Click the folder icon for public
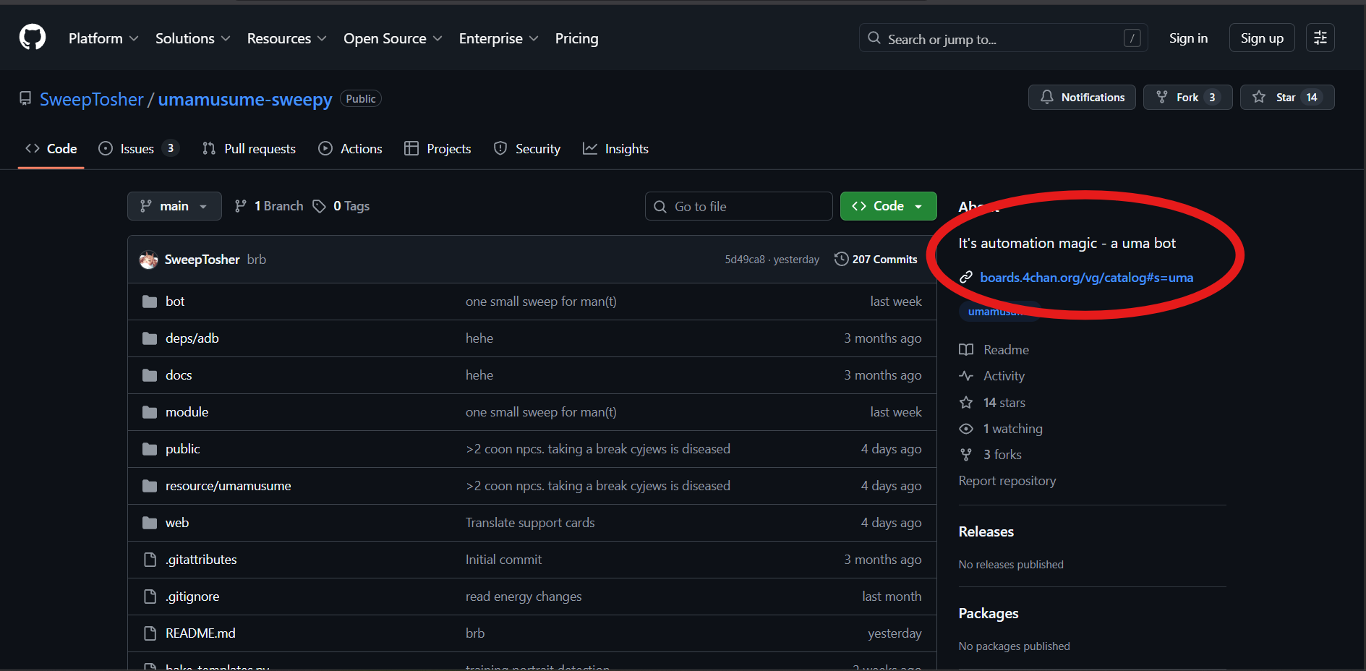1366x671 pixels. (x=150, y=449)
